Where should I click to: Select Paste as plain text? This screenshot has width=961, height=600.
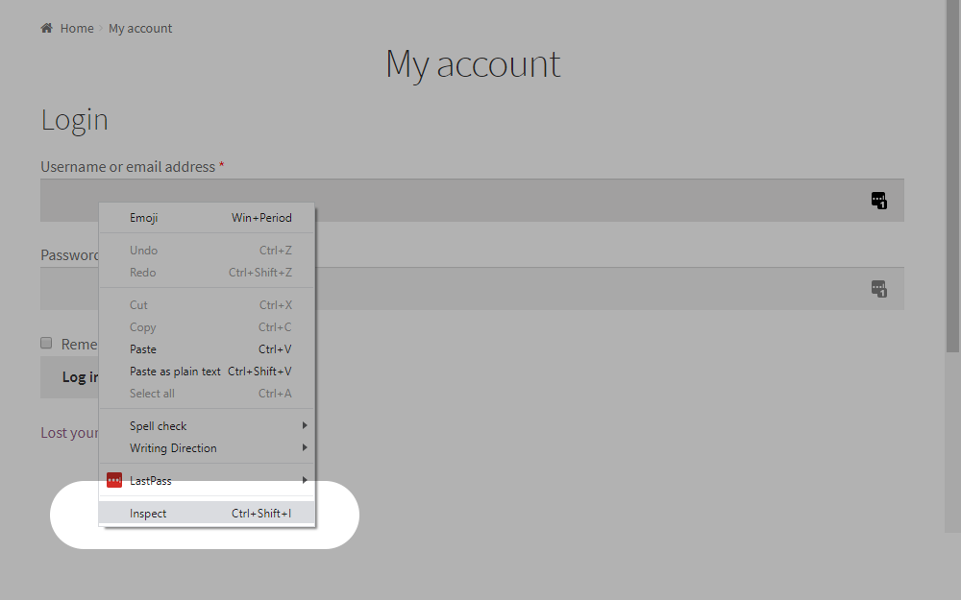207,371
